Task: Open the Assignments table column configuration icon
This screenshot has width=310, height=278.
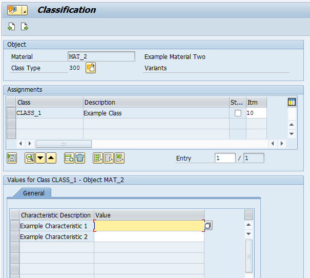Action: point(292,102)
